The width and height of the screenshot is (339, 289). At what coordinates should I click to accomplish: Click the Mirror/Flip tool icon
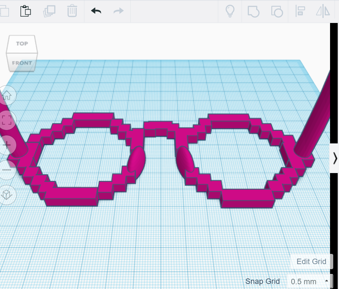pos(323,11)
